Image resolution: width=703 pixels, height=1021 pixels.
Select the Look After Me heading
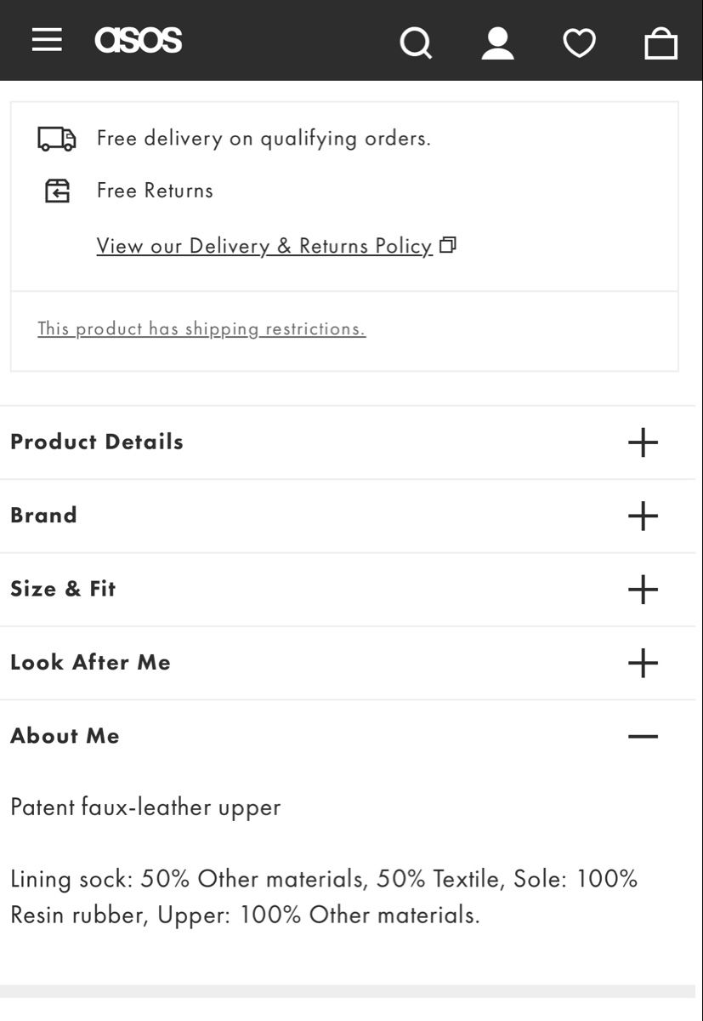tap(90, 662)
